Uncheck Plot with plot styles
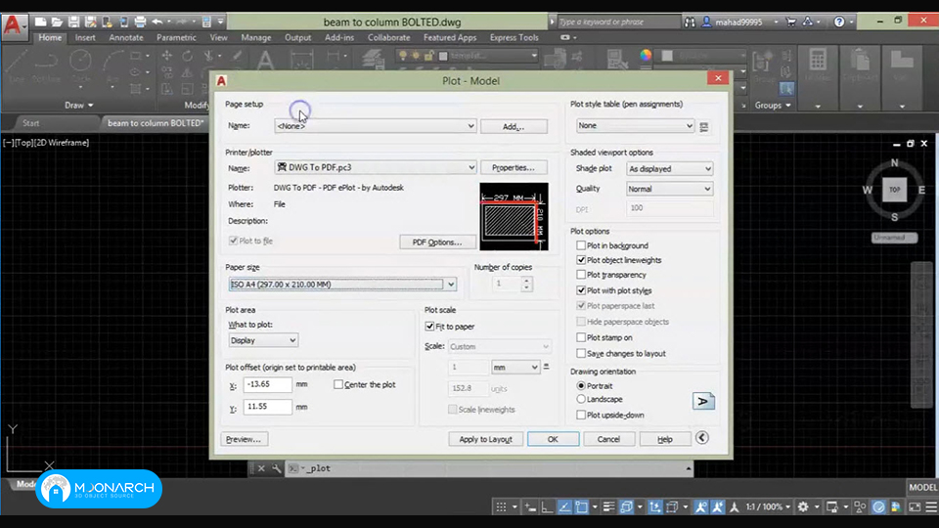 pyautogui.click(x=581, y=290)
